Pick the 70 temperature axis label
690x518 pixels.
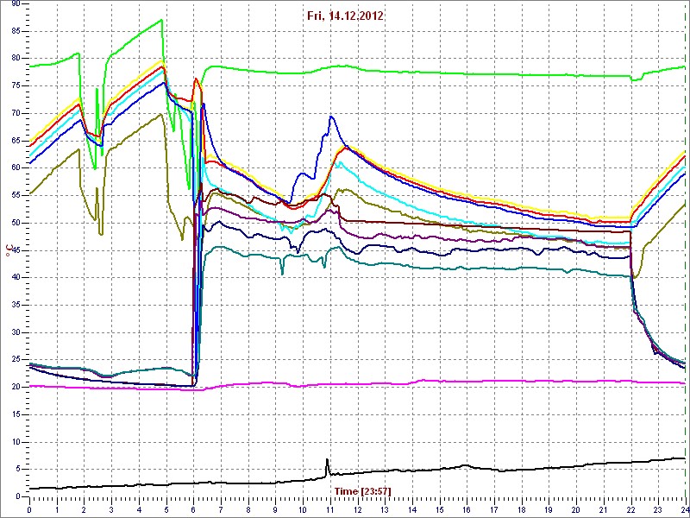click(x=16, y=113)
